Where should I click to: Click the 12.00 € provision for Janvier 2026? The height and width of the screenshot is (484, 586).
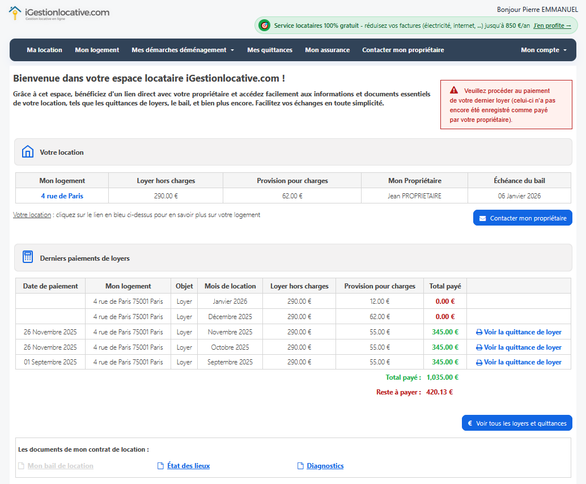pyautogui.click(x=380, y=302)
